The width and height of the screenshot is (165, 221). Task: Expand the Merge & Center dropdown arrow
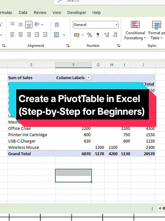(x=64, y=35)
